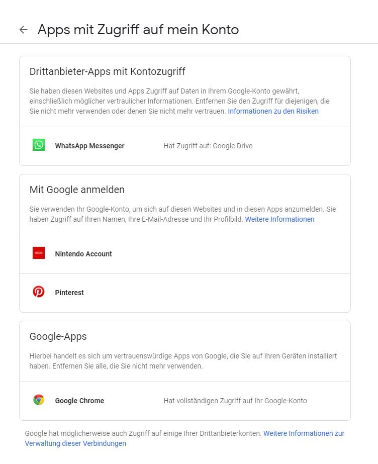The image size is (378, 464).
Task: Click the back arrow icon
Action: pyautogui.click(x=23, y=30)
